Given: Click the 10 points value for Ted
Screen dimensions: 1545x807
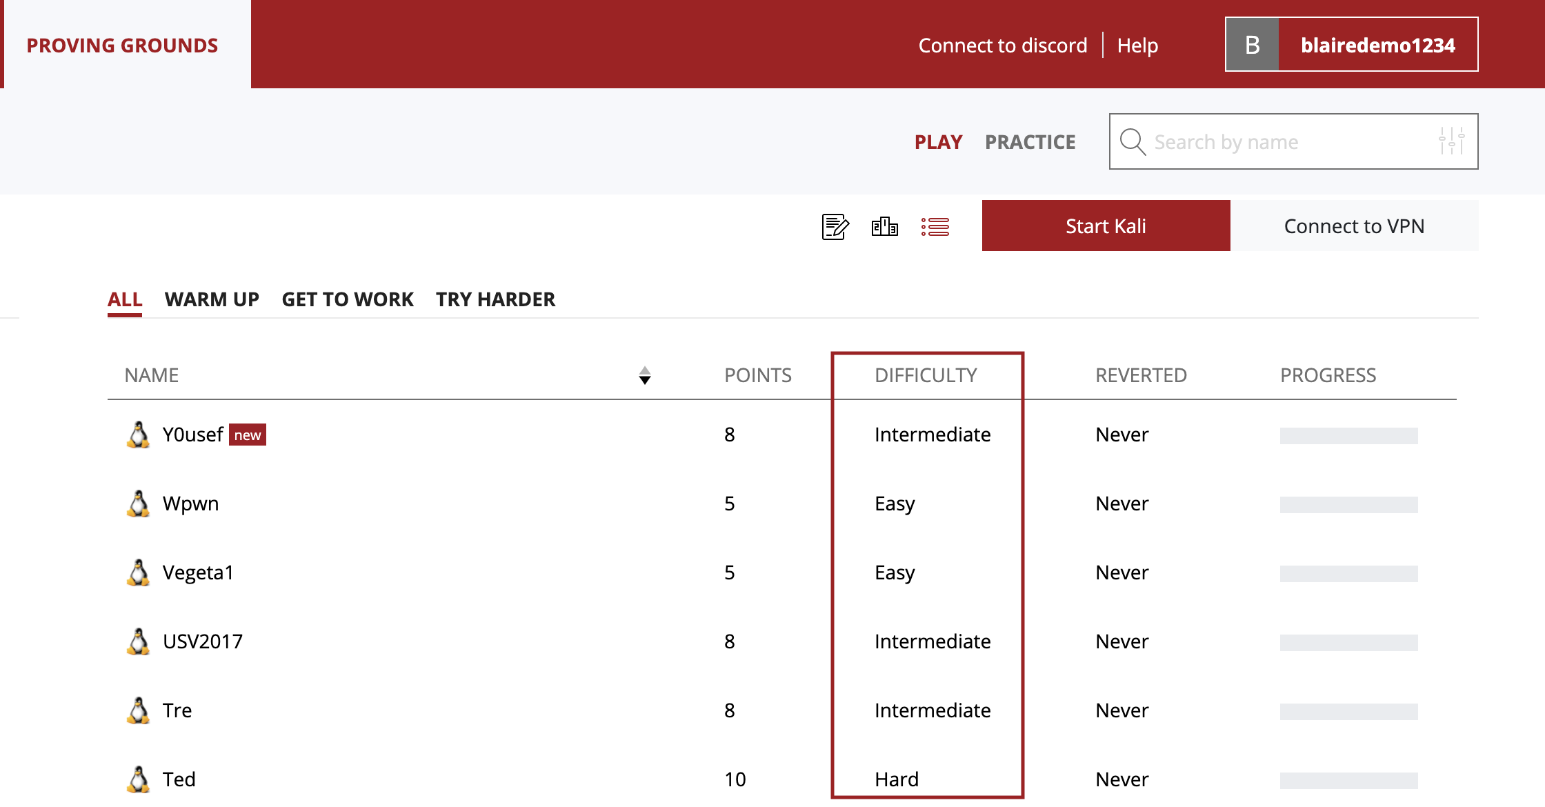Looking at the screenshot, I should pyautogui.click(x=735, y=779).
